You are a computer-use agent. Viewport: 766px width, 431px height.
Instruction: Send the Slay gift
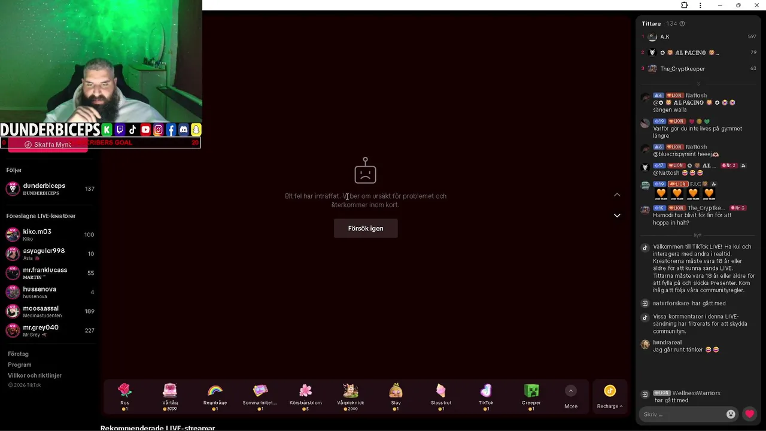[396, 396]
